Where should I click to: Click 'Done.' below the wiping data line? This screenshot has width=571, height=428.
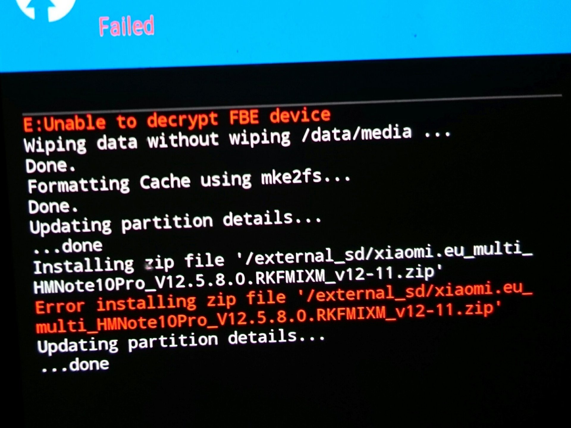50,166
